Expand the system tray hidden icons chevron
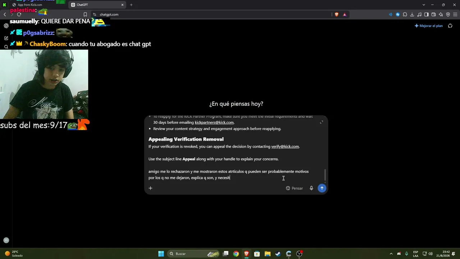The height and width of the screenshot is (259, 460). (391, 254)
